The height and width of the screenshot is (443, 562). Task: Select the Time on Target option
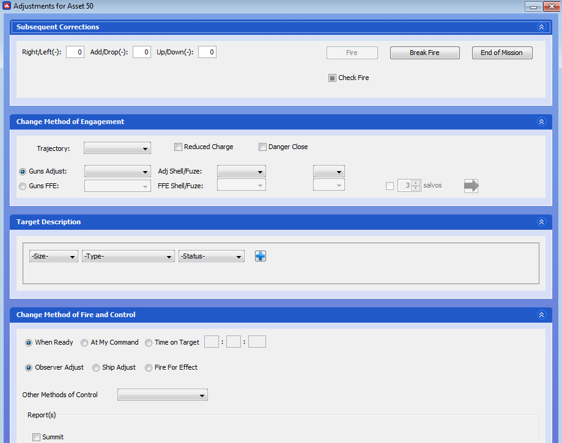click(x=149, y=343)
